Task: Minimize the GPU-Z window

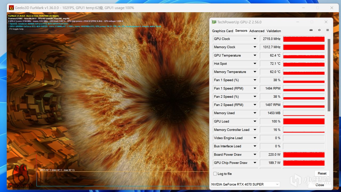Action: 298,22
